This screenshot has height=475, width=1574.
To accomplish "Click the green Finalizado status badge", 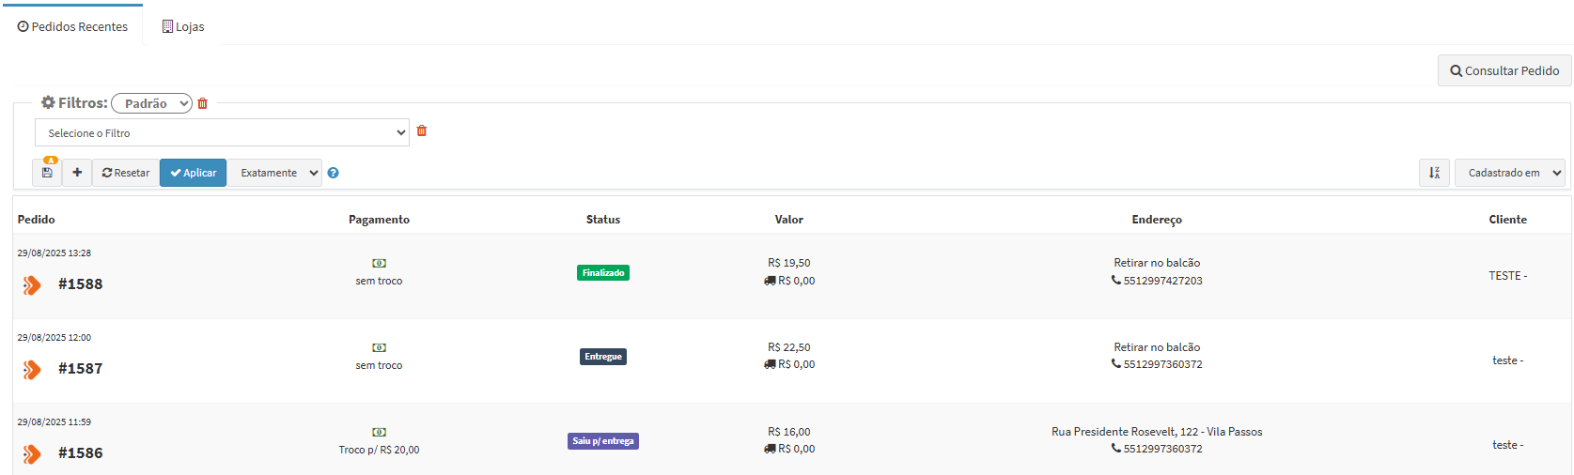I will [x=603, y=273].
